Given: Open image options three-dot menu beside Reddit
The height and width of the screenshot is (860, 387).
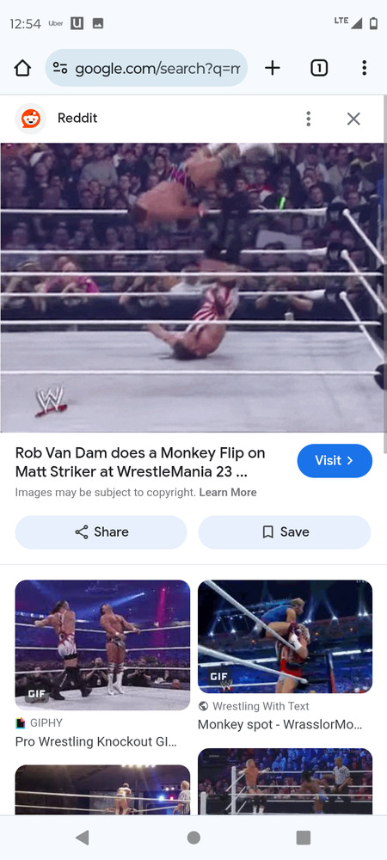Looking at the screenshot, I should click(x=309, y=119).
